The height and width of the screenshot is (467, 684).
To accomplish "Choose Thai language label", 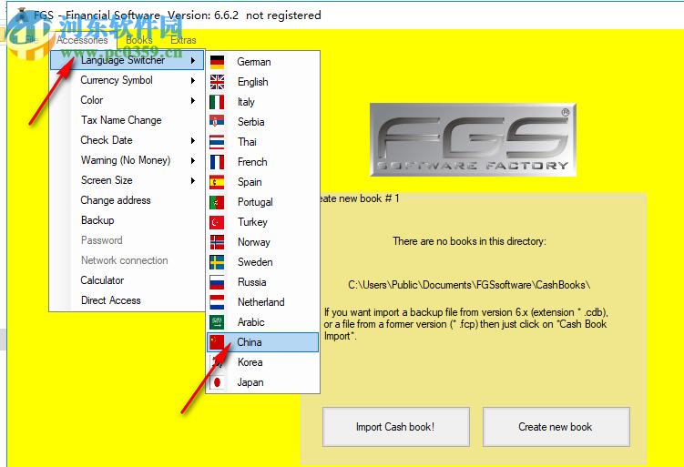I will (x=247, y=142).
